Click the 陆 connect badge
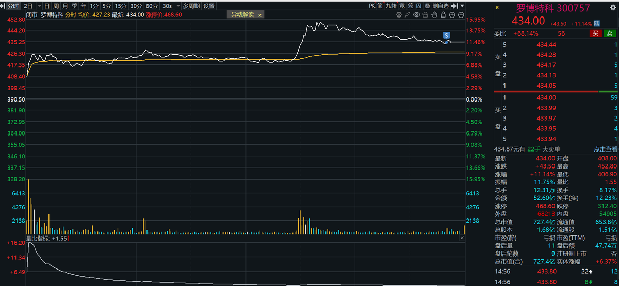Viewport: 619px width, 286px height. click(x=597, y=23)
